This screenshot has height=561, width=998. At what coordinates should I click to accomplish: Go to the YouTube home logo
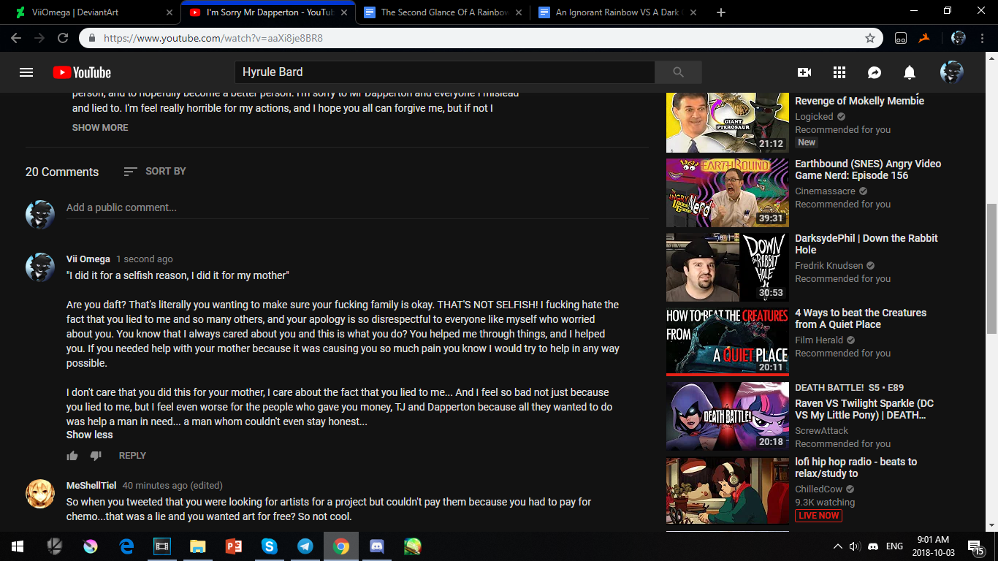[x=82, y=72]
